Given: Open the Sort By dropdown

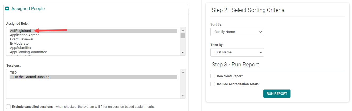Looking at the screenshot, I should [237, 32].
